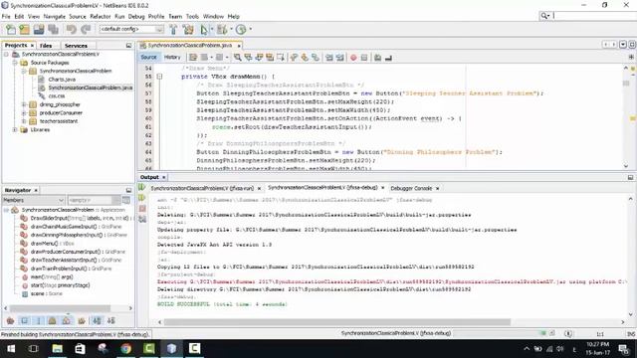The image size is (637, 358).
Task: Select Charts.java in Projects tree
Action: [x=62, y=80]
